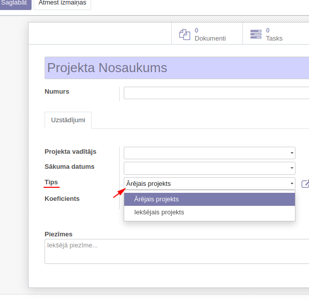This screenshot has height=304, width=309.
Task: Click the Tips field showing Ārējais projekts
Action: coord(205,184)
